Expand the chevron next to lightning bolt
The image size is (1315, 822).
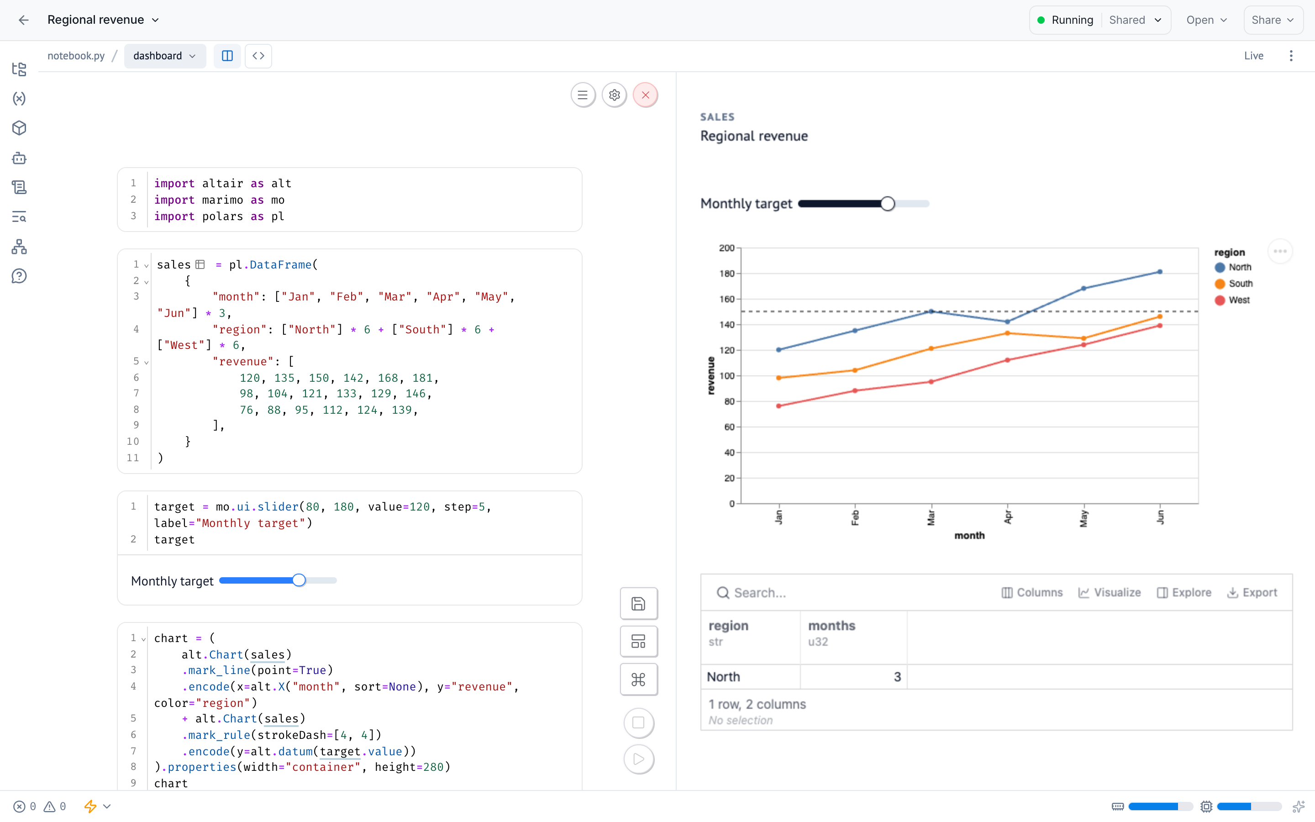coord(107,806)
